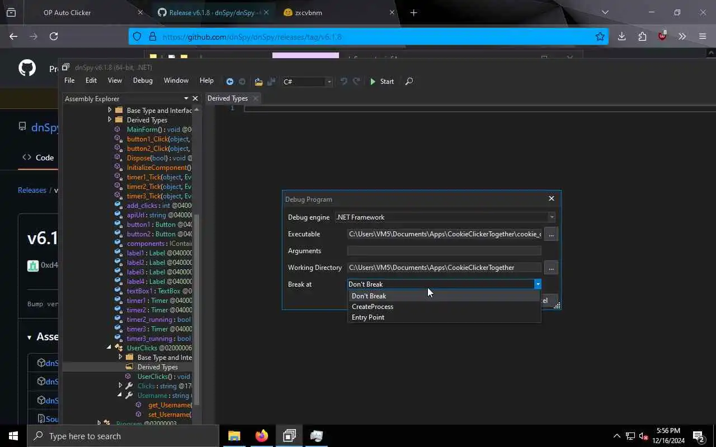Open the Window menu in dnSpy

[x=176, y=80]
